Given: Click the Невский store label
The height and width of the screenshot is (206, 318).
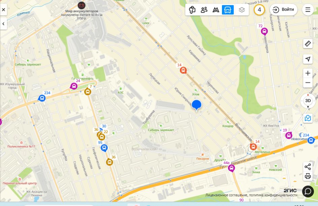Looking at the screenshot, I should [275, 170].
